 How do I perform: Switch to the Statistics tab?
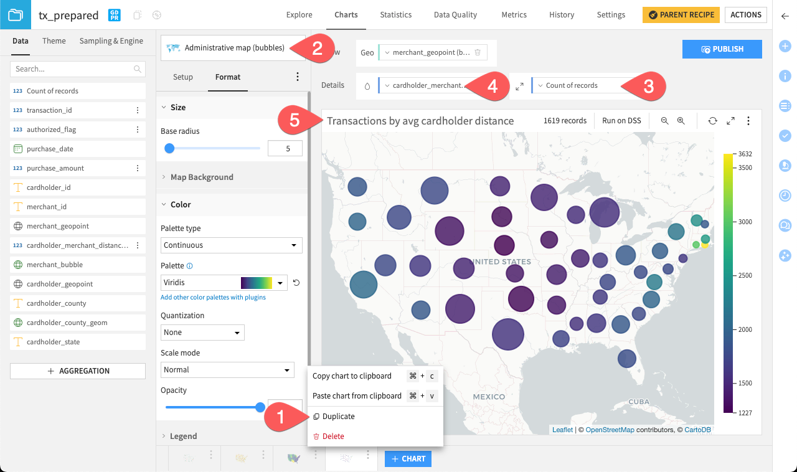click(395, 14)
